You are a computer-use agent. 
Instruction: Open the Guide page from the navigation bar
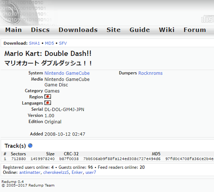(140, 30)
